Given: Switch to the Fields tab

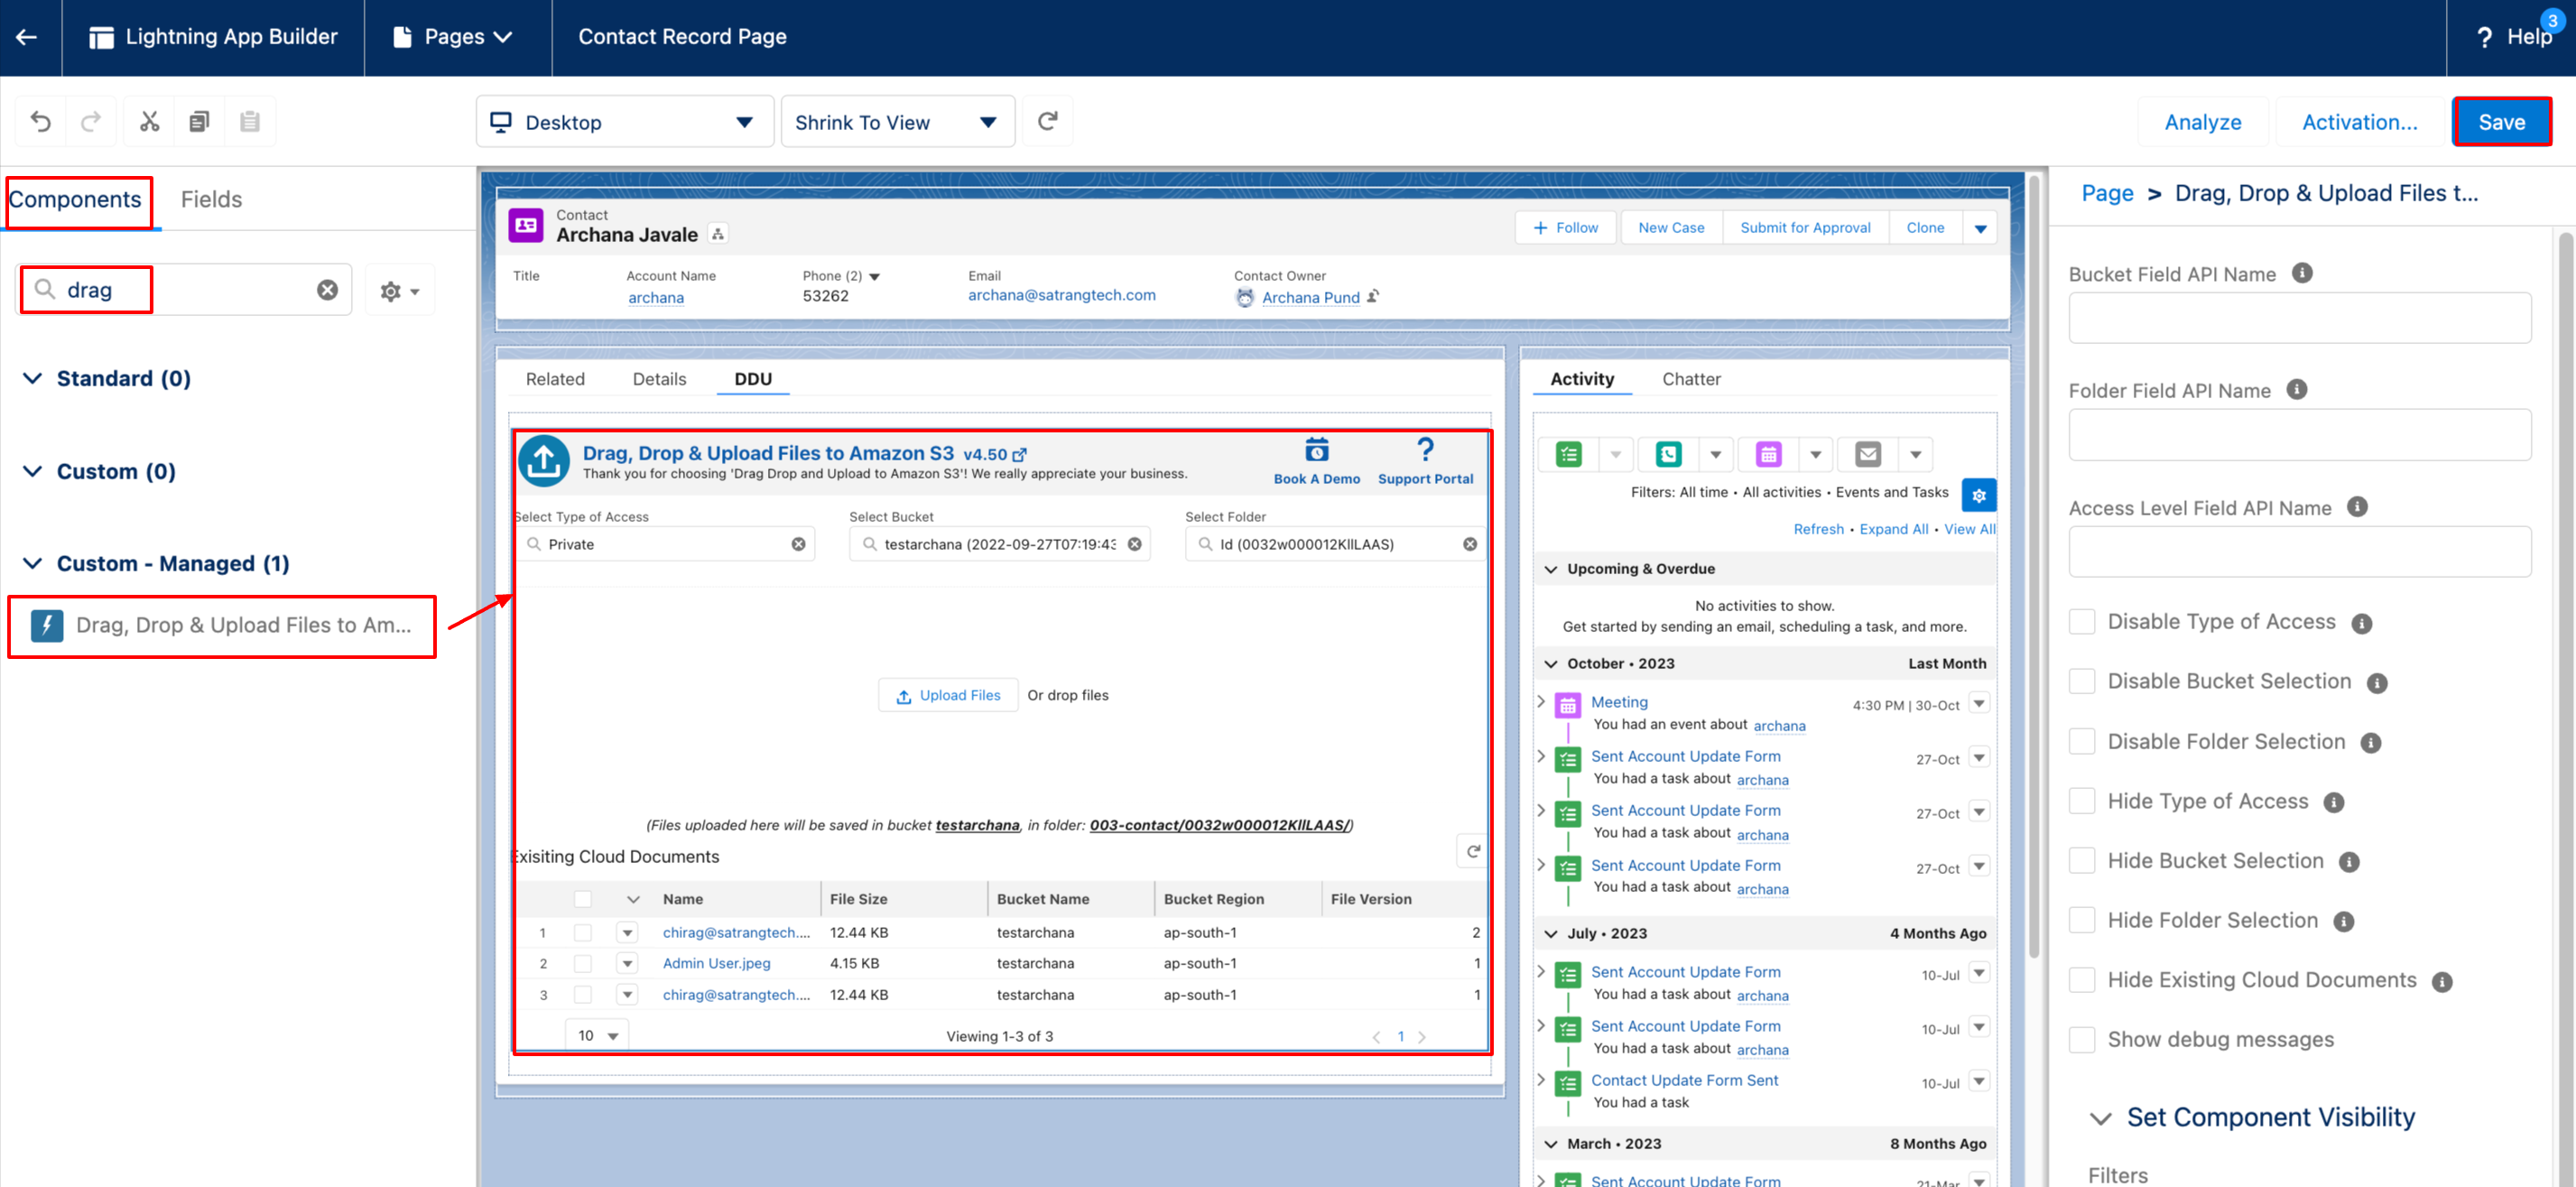Looking at the screenshot, I should [x=211, y=199].
